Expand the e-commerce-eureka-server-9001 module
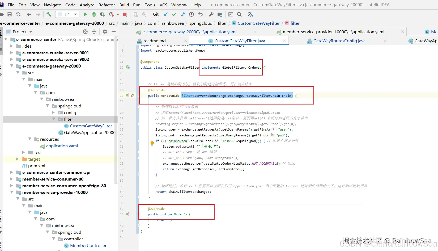 tap(11, 53)
